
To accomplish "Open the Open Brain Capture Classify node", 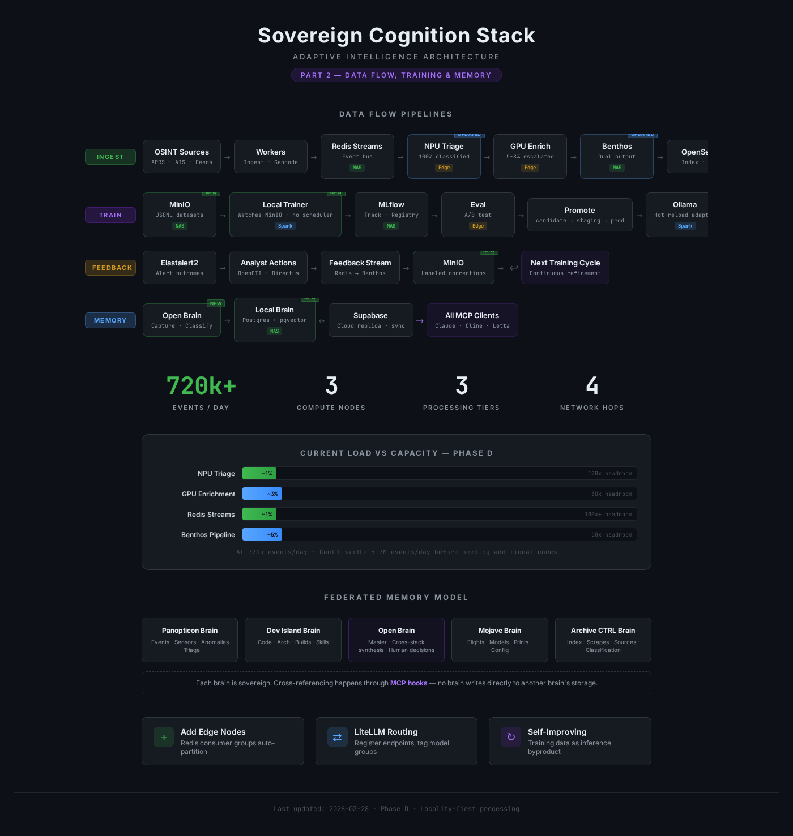I will [x=182, y=320].
